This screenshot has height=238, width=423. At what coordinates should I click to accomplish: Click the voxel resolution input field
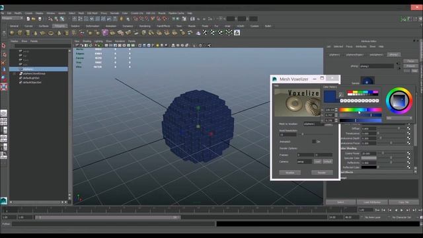point(288,134)
